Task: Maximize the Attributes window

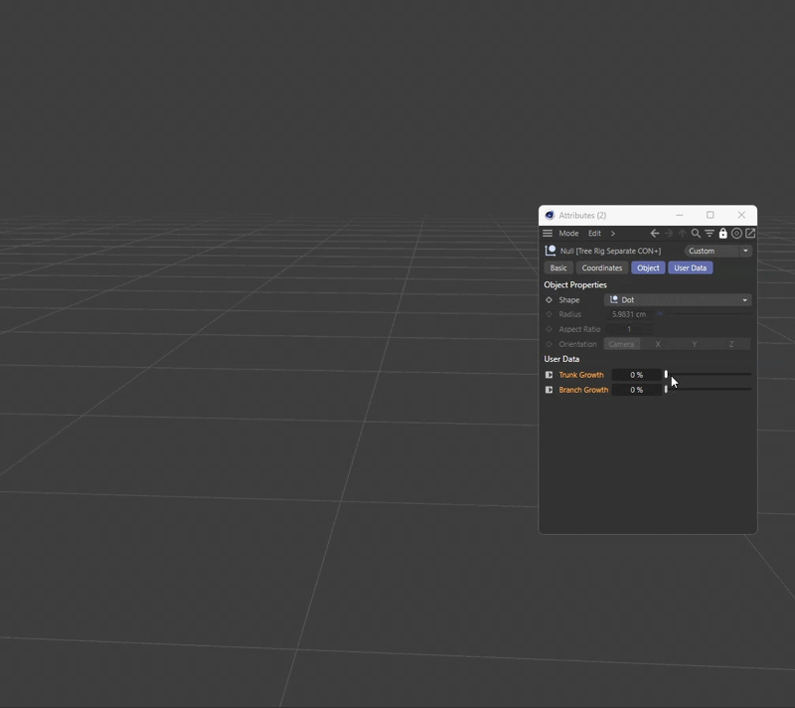Action: click(x=711, y=215)
